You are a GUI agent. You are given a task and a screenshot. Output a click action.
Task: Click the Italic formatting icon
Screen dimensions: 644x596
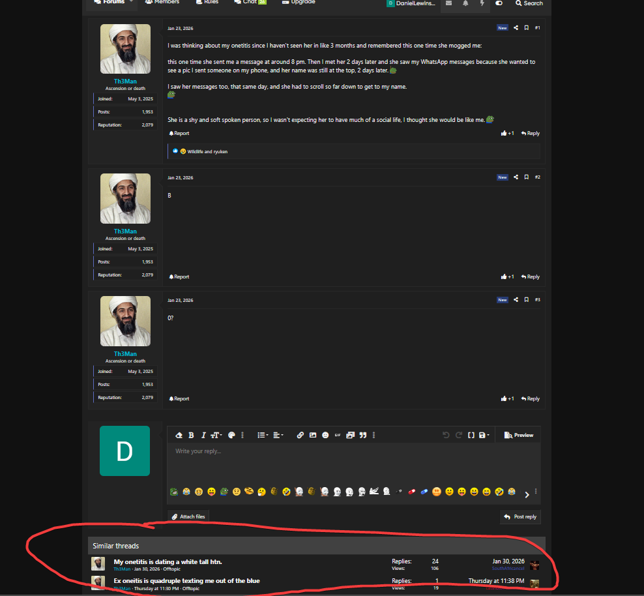203,435
